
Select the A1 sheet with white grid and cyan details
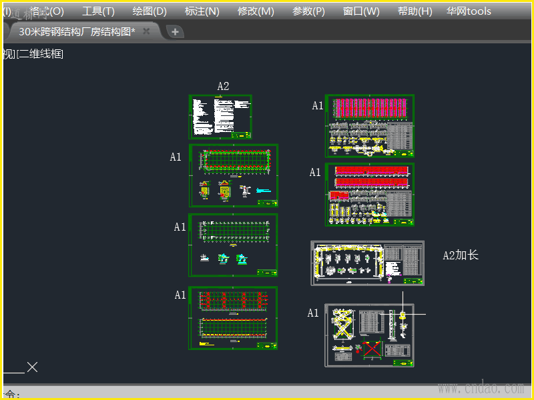pos(233,245)
